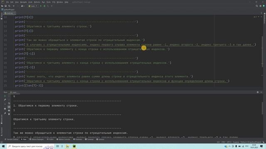Start debugging with the bug icon
This screenshot has width=266, height=149.
pyautogui.click(x=44, y=6)
